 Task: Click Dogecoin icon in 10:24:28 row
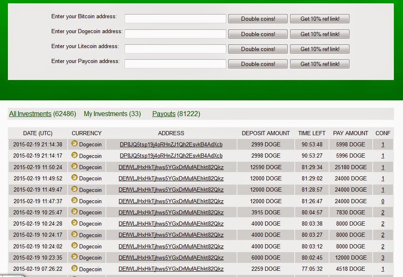74,223
